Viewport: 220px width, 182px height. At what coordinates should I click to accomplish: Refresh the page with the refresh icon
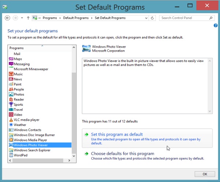click(152, 18)
